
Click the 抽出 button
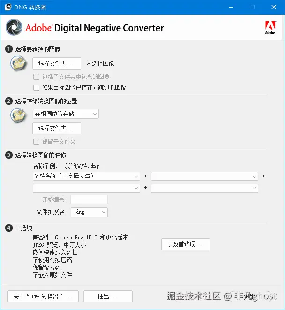[108, 296]
